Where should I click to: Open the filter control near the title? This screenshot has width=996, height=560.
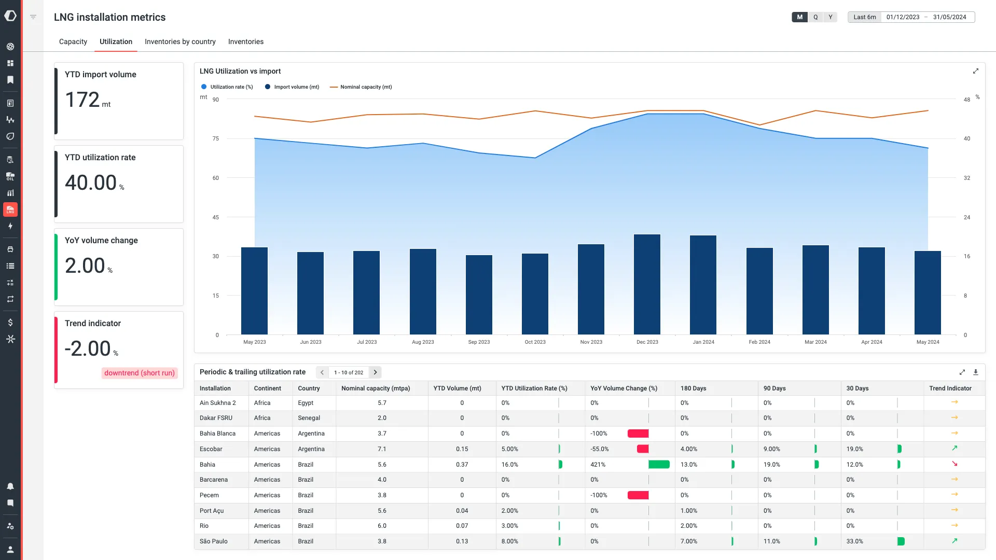(x=33, y=17)
